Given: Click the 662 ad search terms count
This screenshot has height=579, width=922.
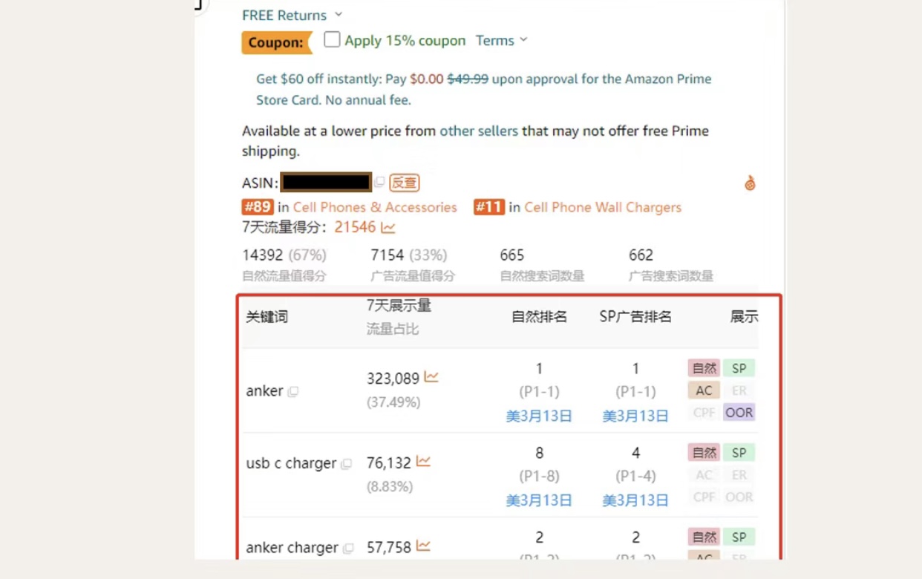Looking at the screenshot, I should pyautogui.click(x=641, y=255).
